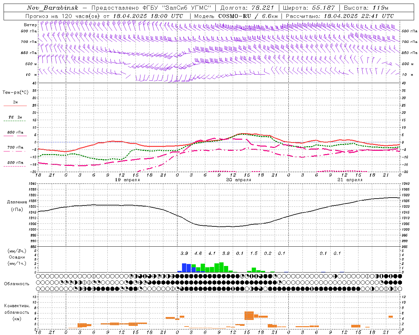The image size is (419, 335).
Task: Click the green dashed sample under 'Td 2м'
Action: click(14, 121)
